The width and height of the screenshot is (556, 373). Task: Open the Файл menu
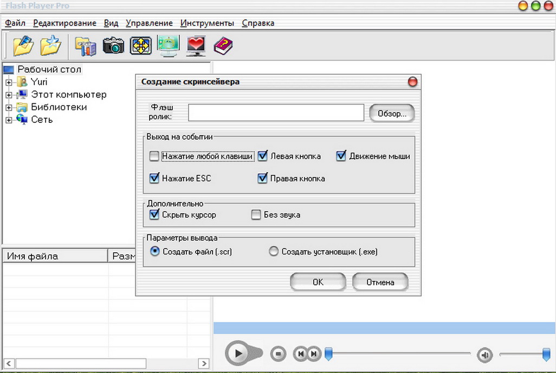15,23
